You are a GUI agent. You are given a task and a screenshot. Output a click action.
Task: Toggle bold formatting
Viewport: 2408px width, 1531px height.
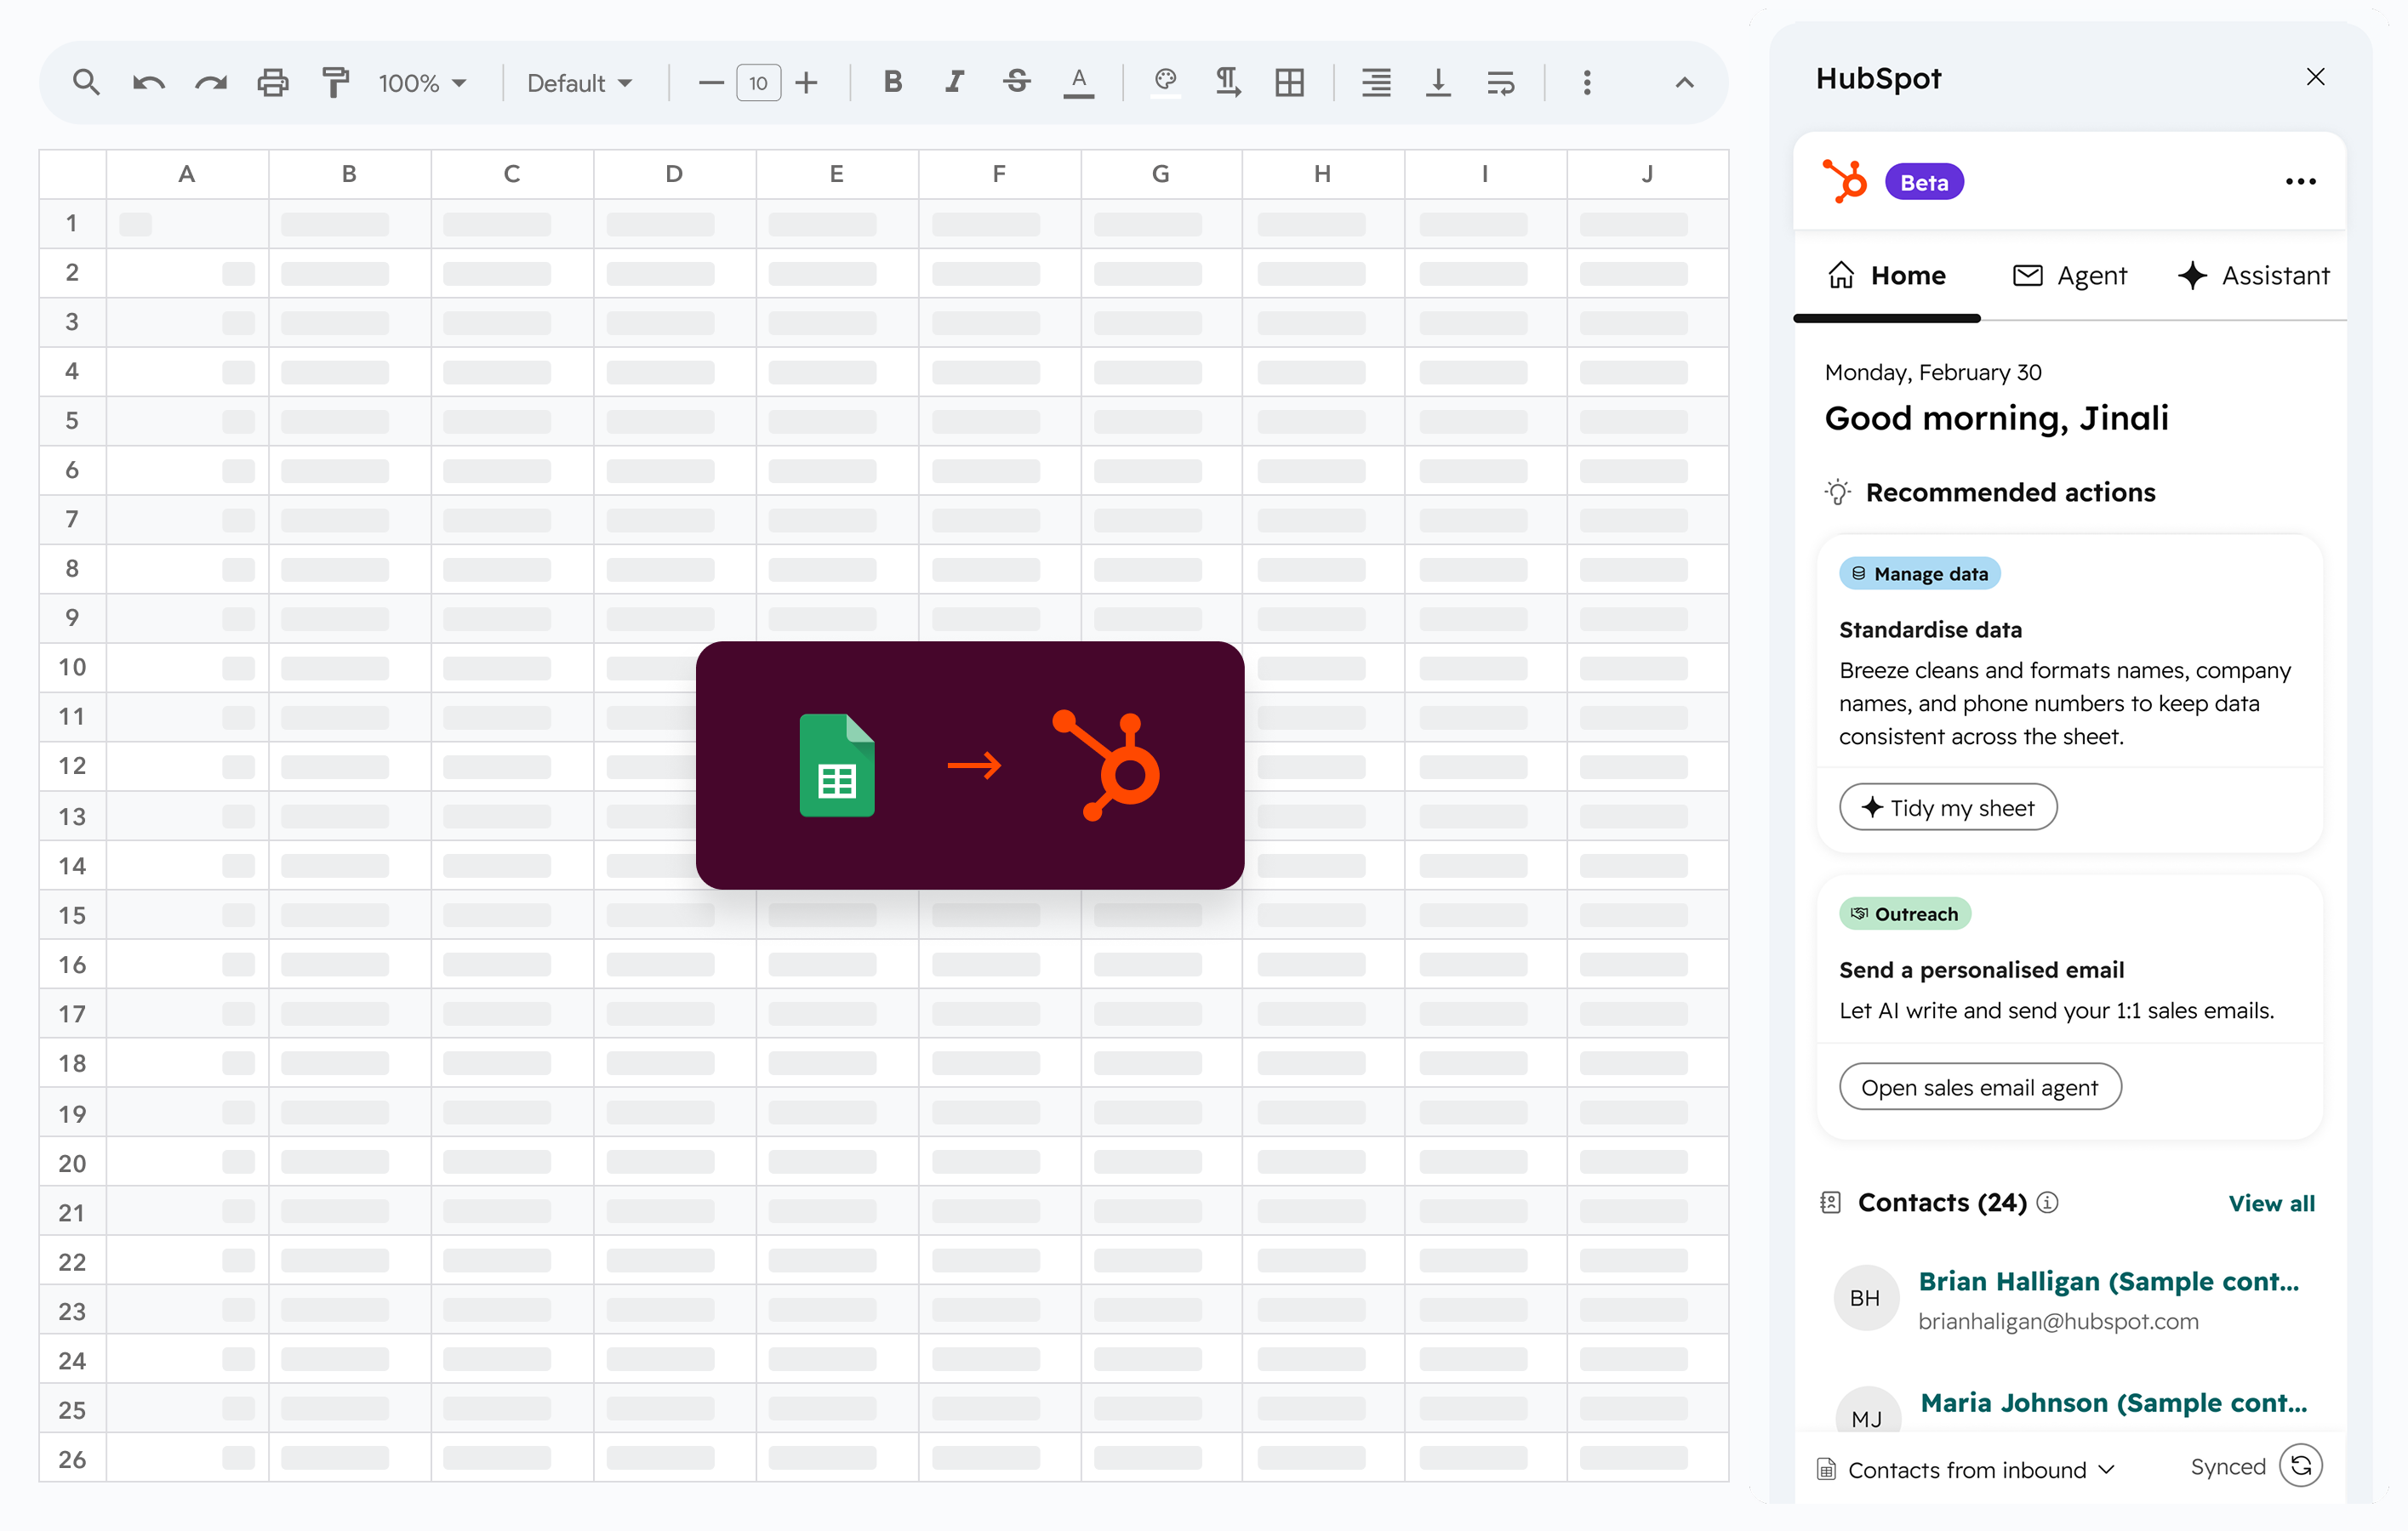point(893,82)
